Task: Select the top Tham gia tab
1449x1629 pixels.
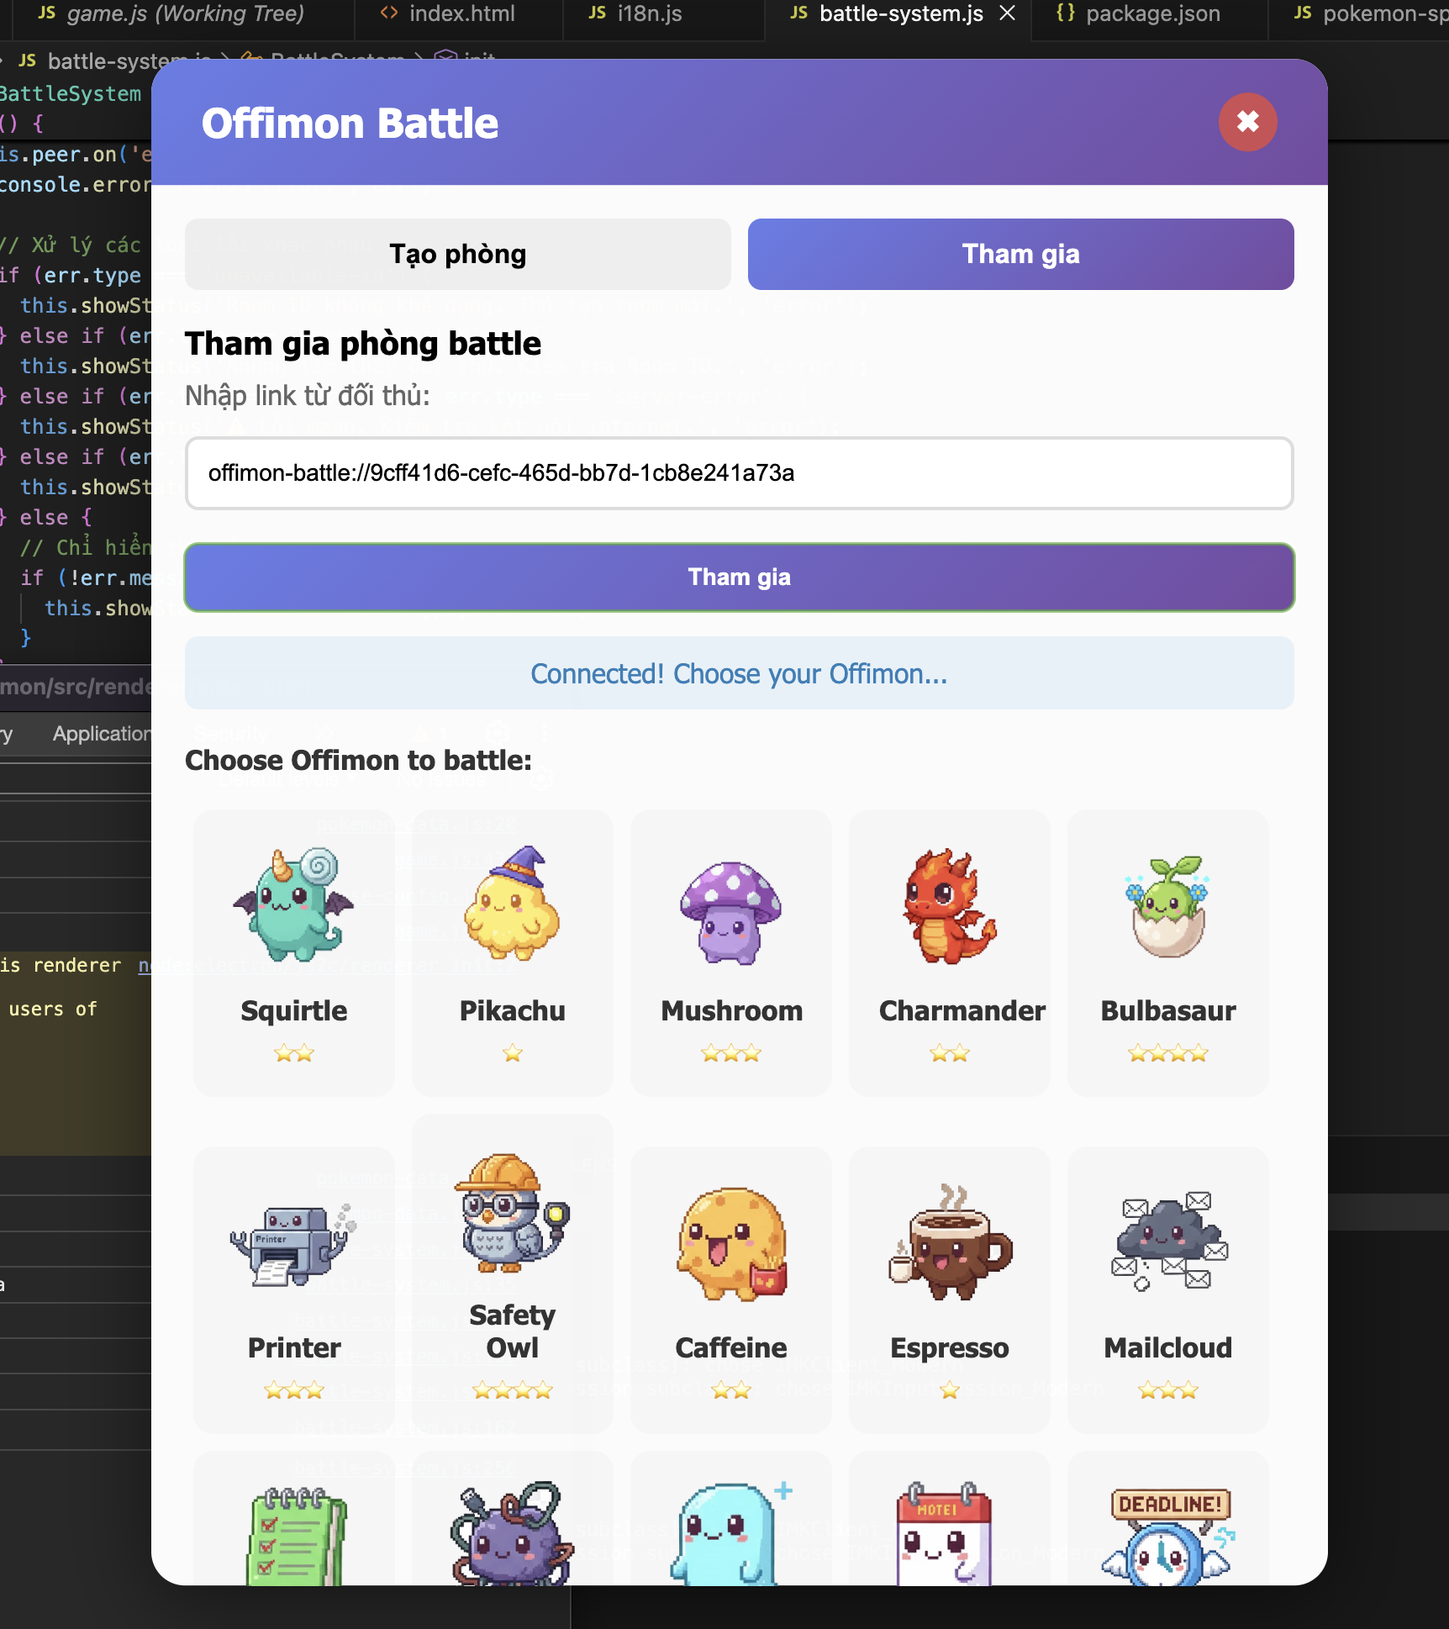Action: pyautogui.click(x=1020, y=254)
